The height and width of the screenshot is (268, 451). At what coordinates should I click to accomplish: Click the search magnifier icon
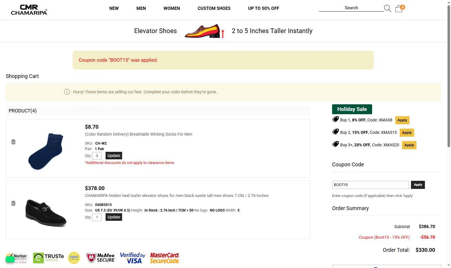(x=387, y=8)
